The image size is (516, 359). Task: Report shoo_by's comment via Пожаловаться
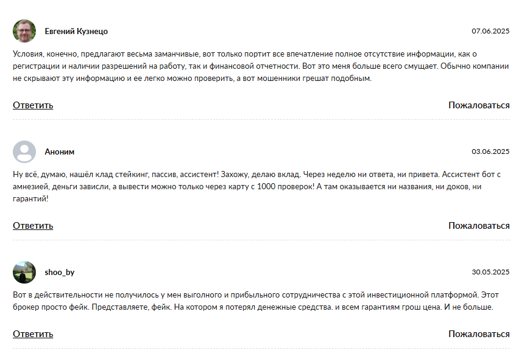[x=479, y=334]
